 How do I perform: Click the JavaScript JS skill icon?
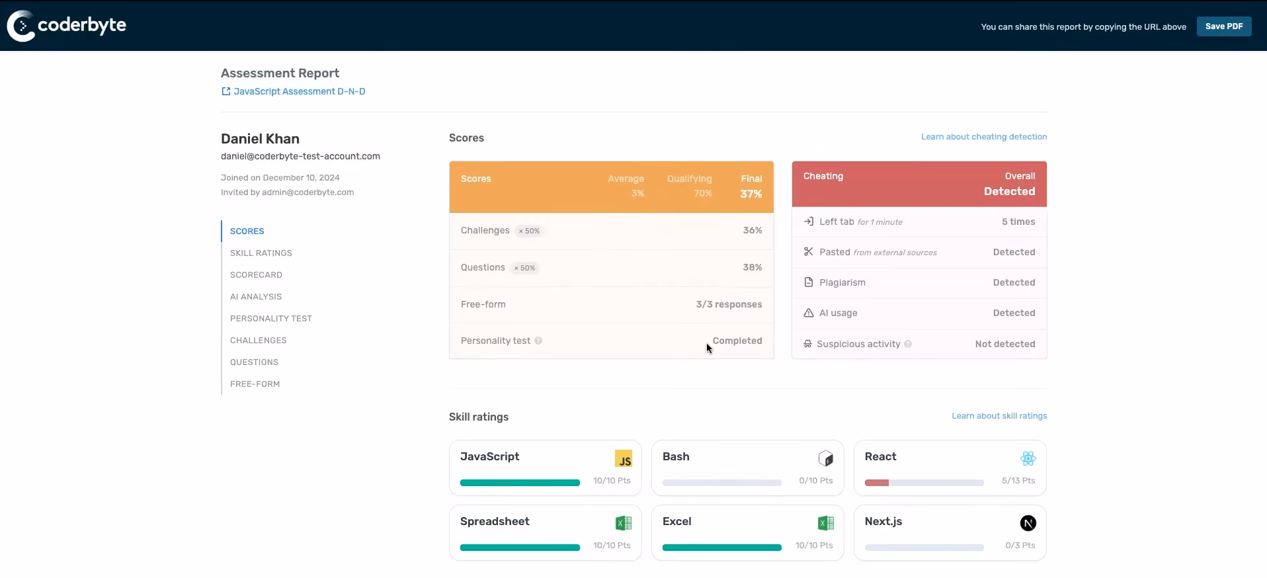tap(624, 458)
